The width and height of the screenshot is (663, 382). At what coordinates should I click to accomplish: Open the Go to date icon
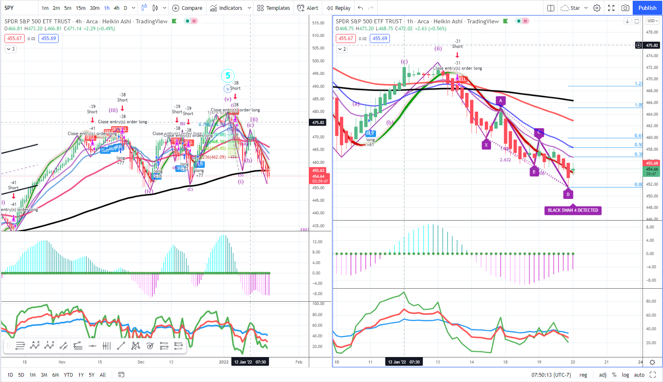click(x=121, y=375)
